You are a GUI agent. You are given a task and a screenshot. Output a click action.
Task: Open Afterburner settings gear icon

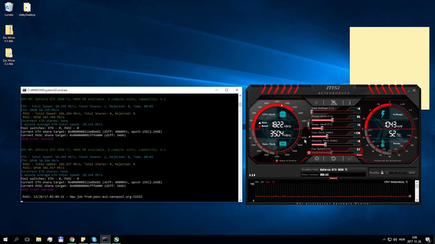[317, 159]
